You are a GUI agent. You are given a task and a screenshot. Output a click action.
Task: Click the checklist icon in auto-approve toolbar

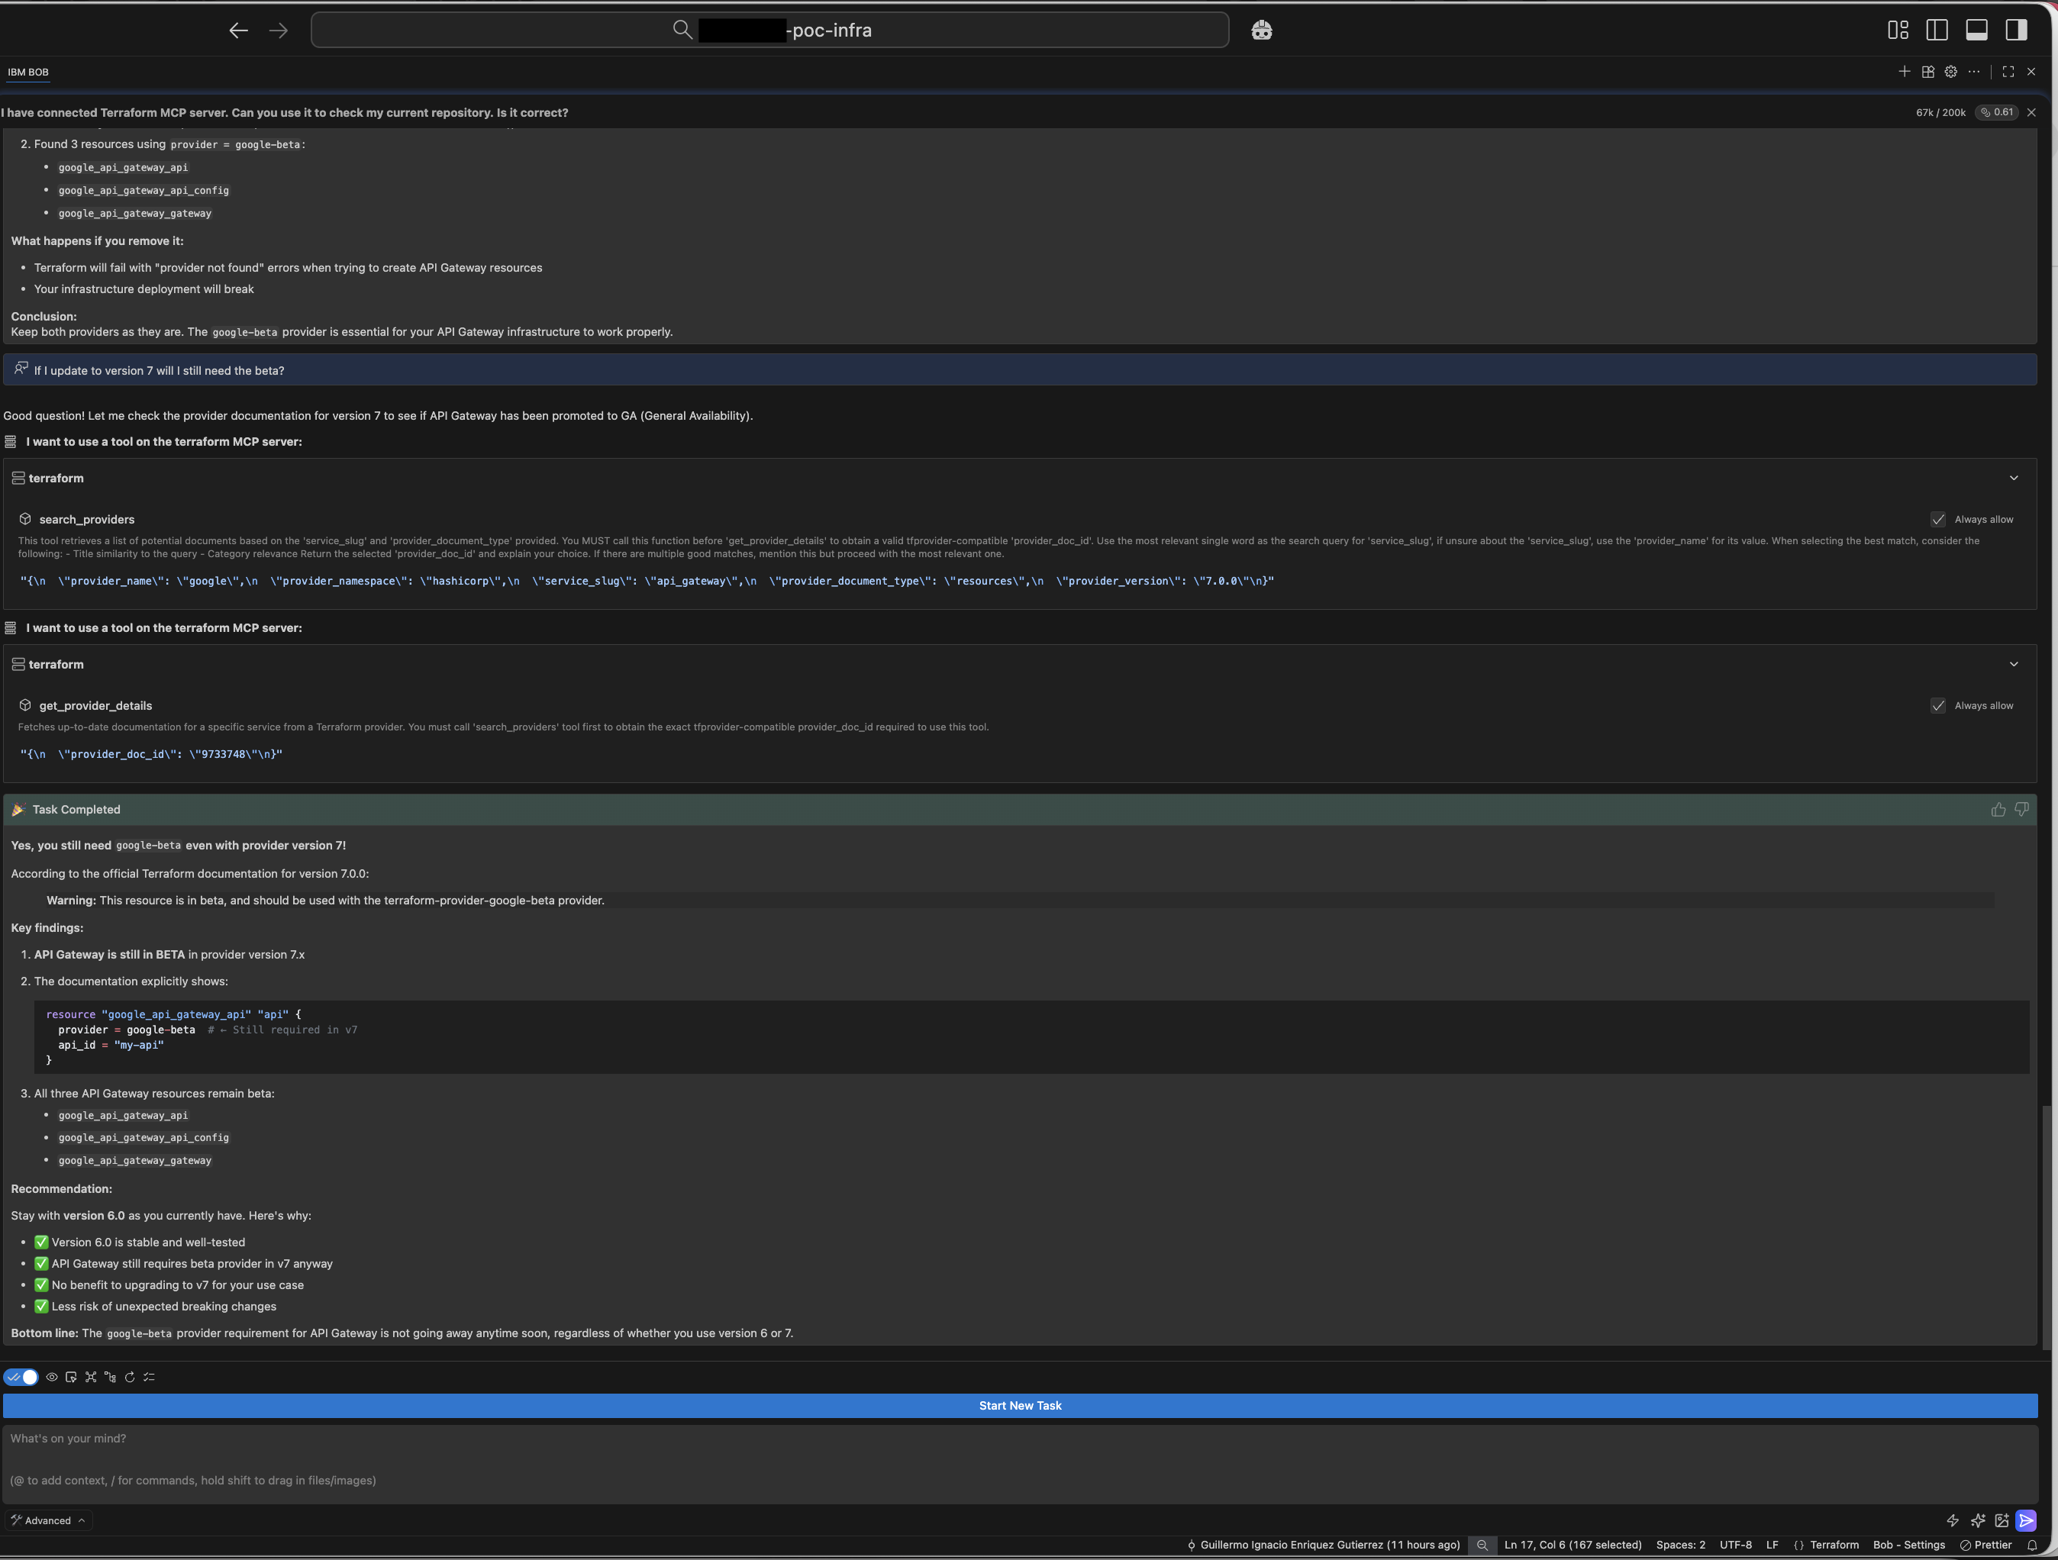150,1377
